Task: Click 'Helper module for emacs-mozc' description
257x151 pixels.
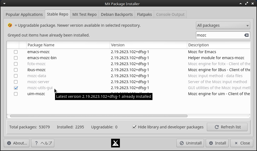Action: click(x=216, y=58)
